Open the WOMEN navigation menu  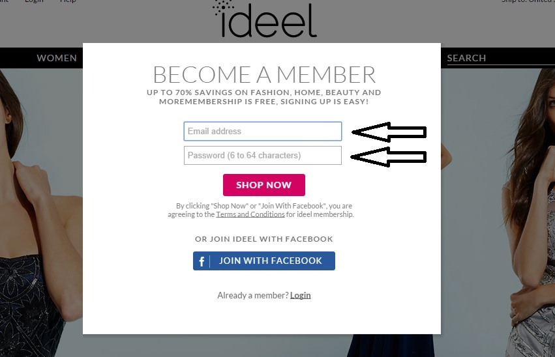point(57,58)
